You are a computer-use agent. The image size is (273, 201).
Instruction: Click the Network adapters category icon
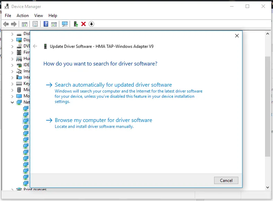point(19,102)
